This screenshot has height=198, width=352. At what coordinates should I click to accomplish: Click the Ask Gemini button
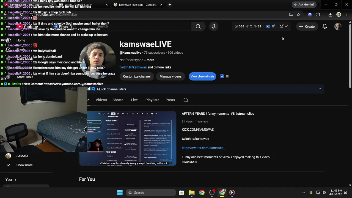pyautogui.click(x=304, y=5)
